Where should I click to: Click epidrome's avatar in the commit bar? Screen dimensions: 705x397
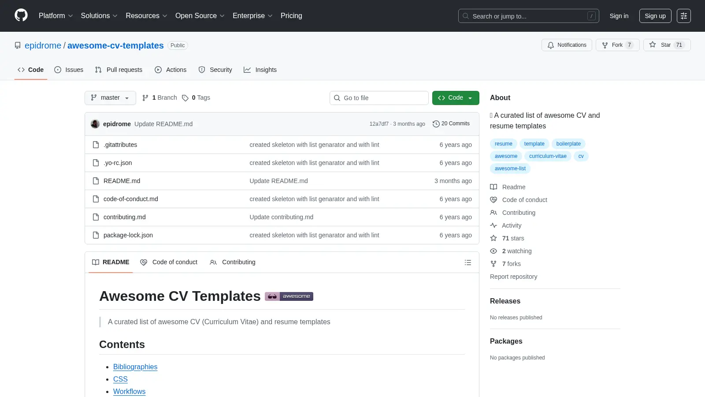[95, 124]
